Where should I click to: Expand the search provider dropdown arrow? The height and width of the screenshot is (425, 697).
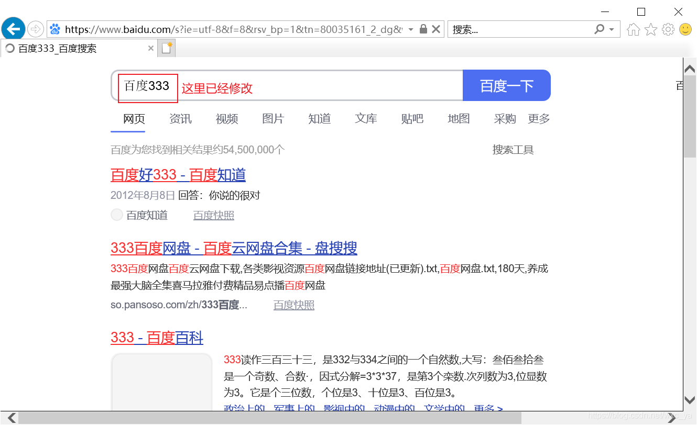[612, 29]
